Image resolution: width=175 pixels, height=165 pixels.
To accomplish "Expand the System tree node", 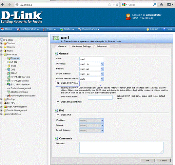I will tap(1, 43).
